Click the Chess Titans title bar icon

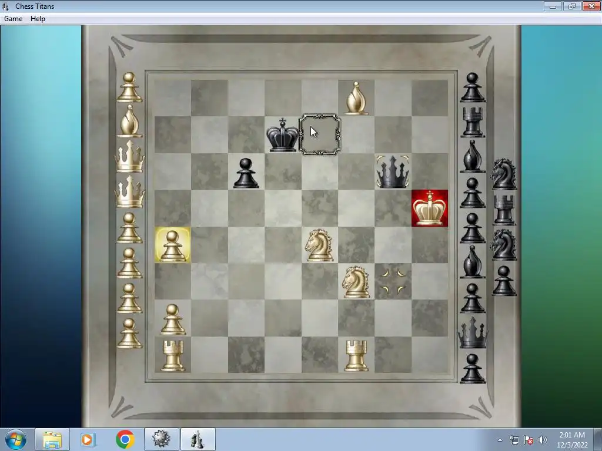tap(5, 6)
